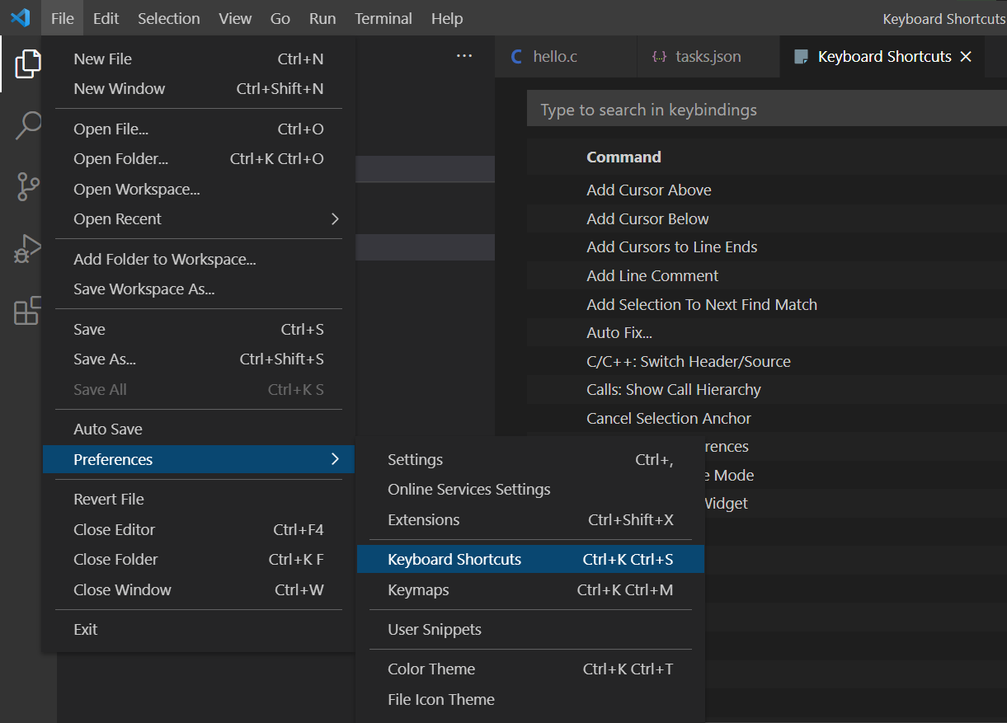The height and width of the screenshot is (723, 1007).
Task: Close the Keyboard Shortcuts tab
Action: click(x=966, y=57)
